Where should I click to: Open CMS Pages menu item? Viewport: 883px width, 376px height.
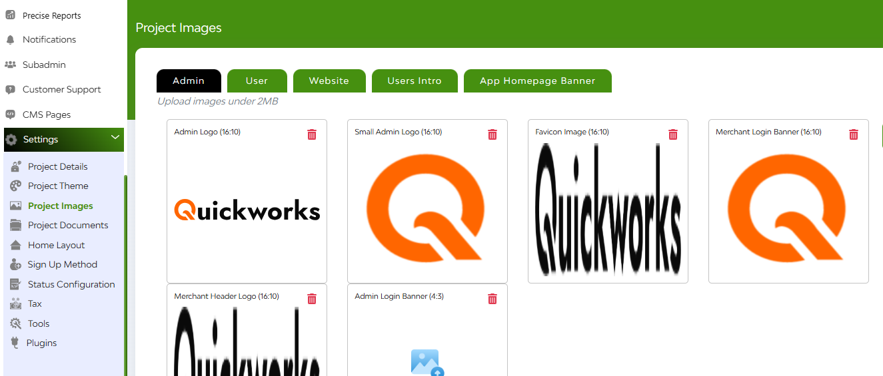point(47,114)
